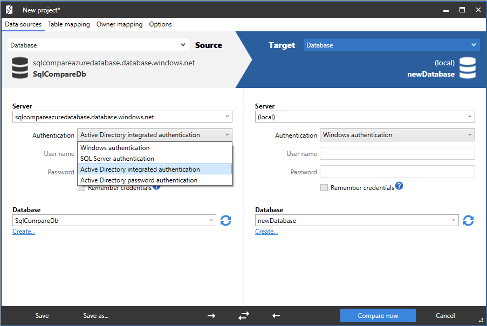Click the source database cylinder icon
487x326 pixels.
pos(20,68)
